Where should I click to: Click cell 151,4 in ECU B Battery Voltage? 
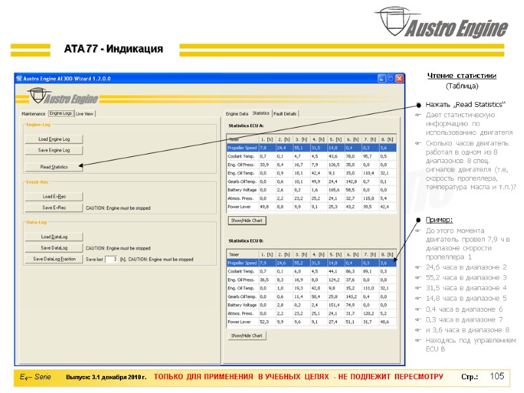[336, 305]
